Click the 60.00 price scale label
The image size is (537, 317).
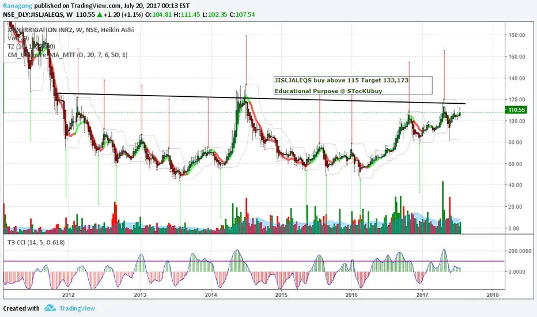(x=515, y=164)
